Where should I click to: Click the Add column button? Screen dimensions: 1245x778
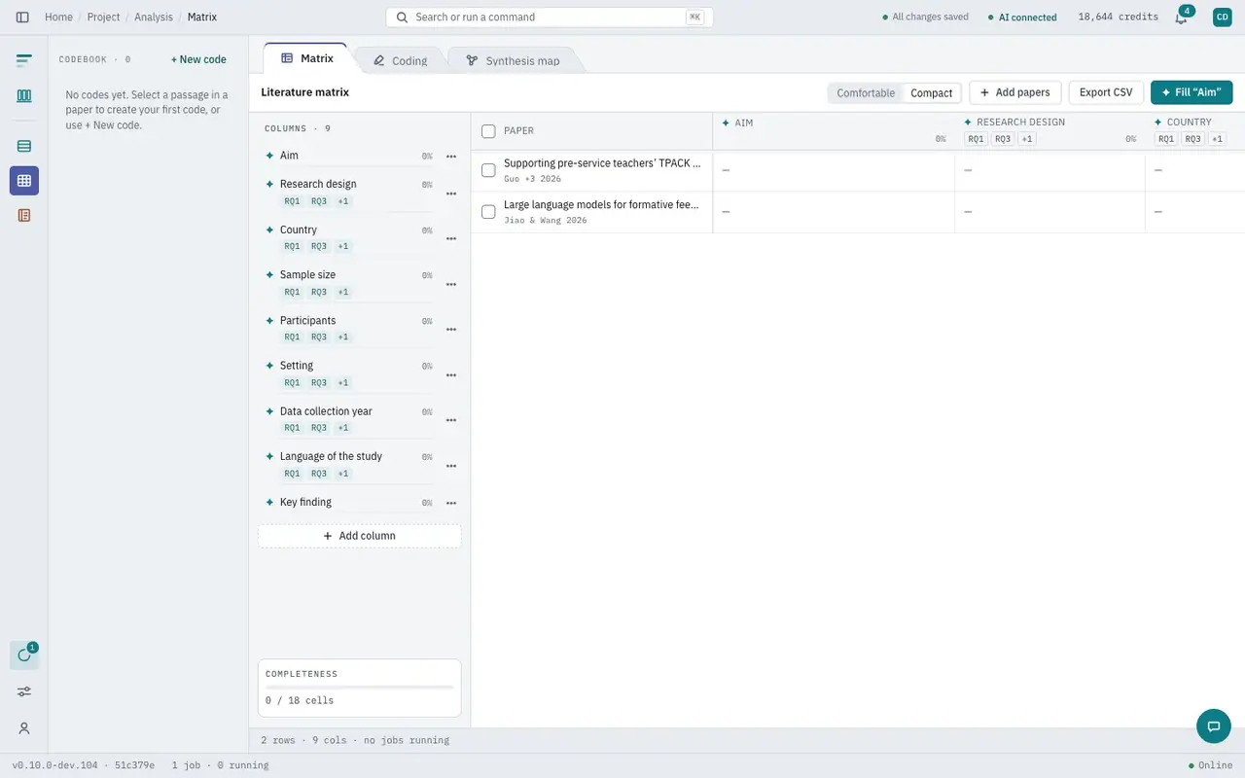point(360,536)
